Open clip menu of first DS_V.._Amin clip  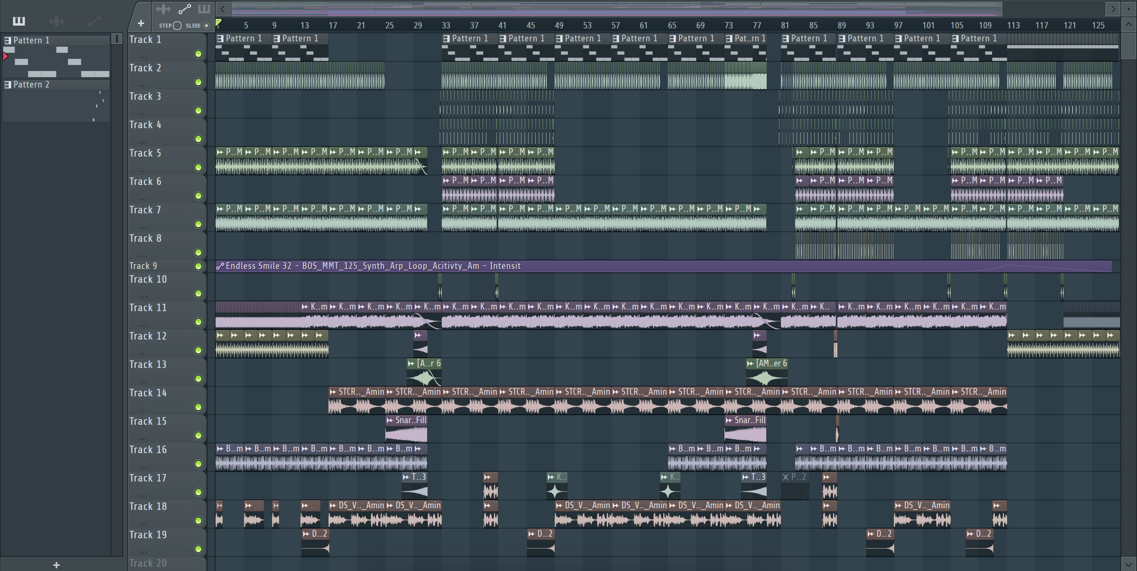pos(334,506)
